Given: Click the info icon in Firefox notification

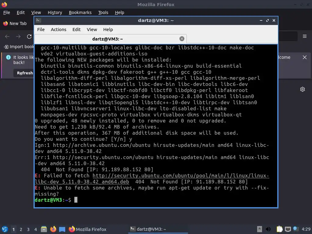Looking at the screenshot, I should (8, 57).
